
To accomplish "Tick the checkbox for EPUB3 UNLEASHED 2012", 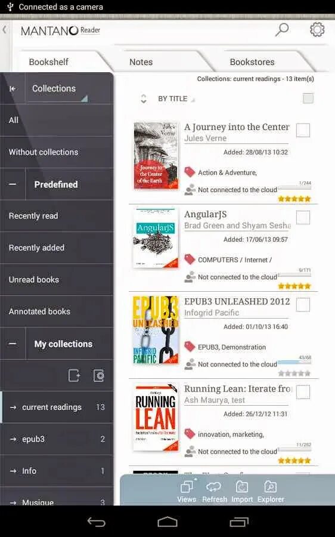I will pos(303,304).
